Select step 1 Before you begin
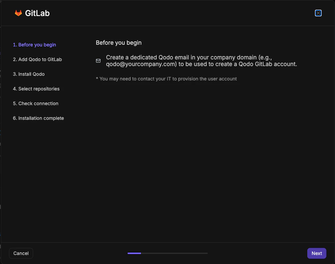 [34, 45]
